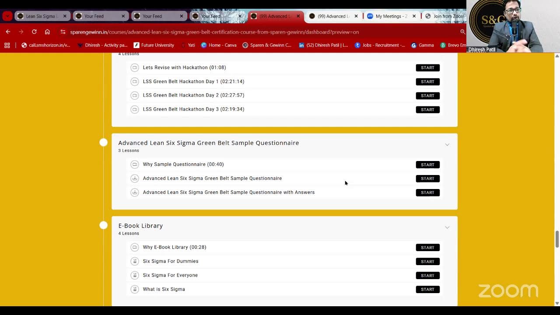Viewport: 560px width, 315px height.
Task: Open the Jobs - Recruitment bookmark
Action: [380, 45]
